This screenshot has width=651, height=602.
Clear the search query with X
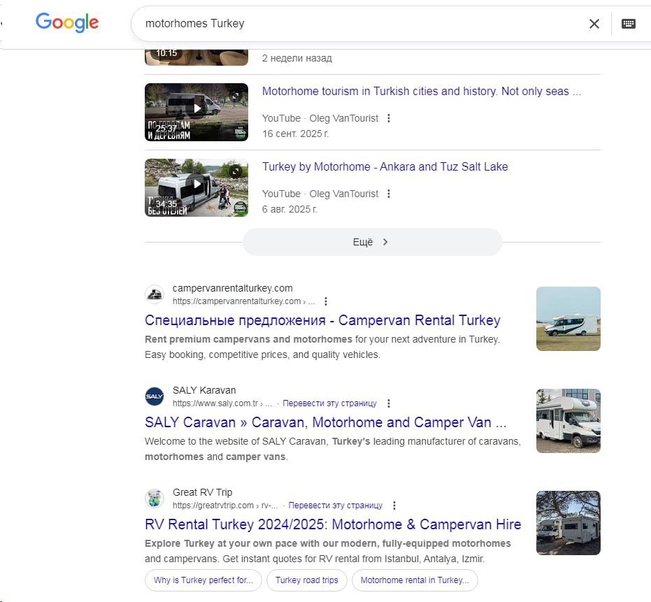click(x=594, y=24)
